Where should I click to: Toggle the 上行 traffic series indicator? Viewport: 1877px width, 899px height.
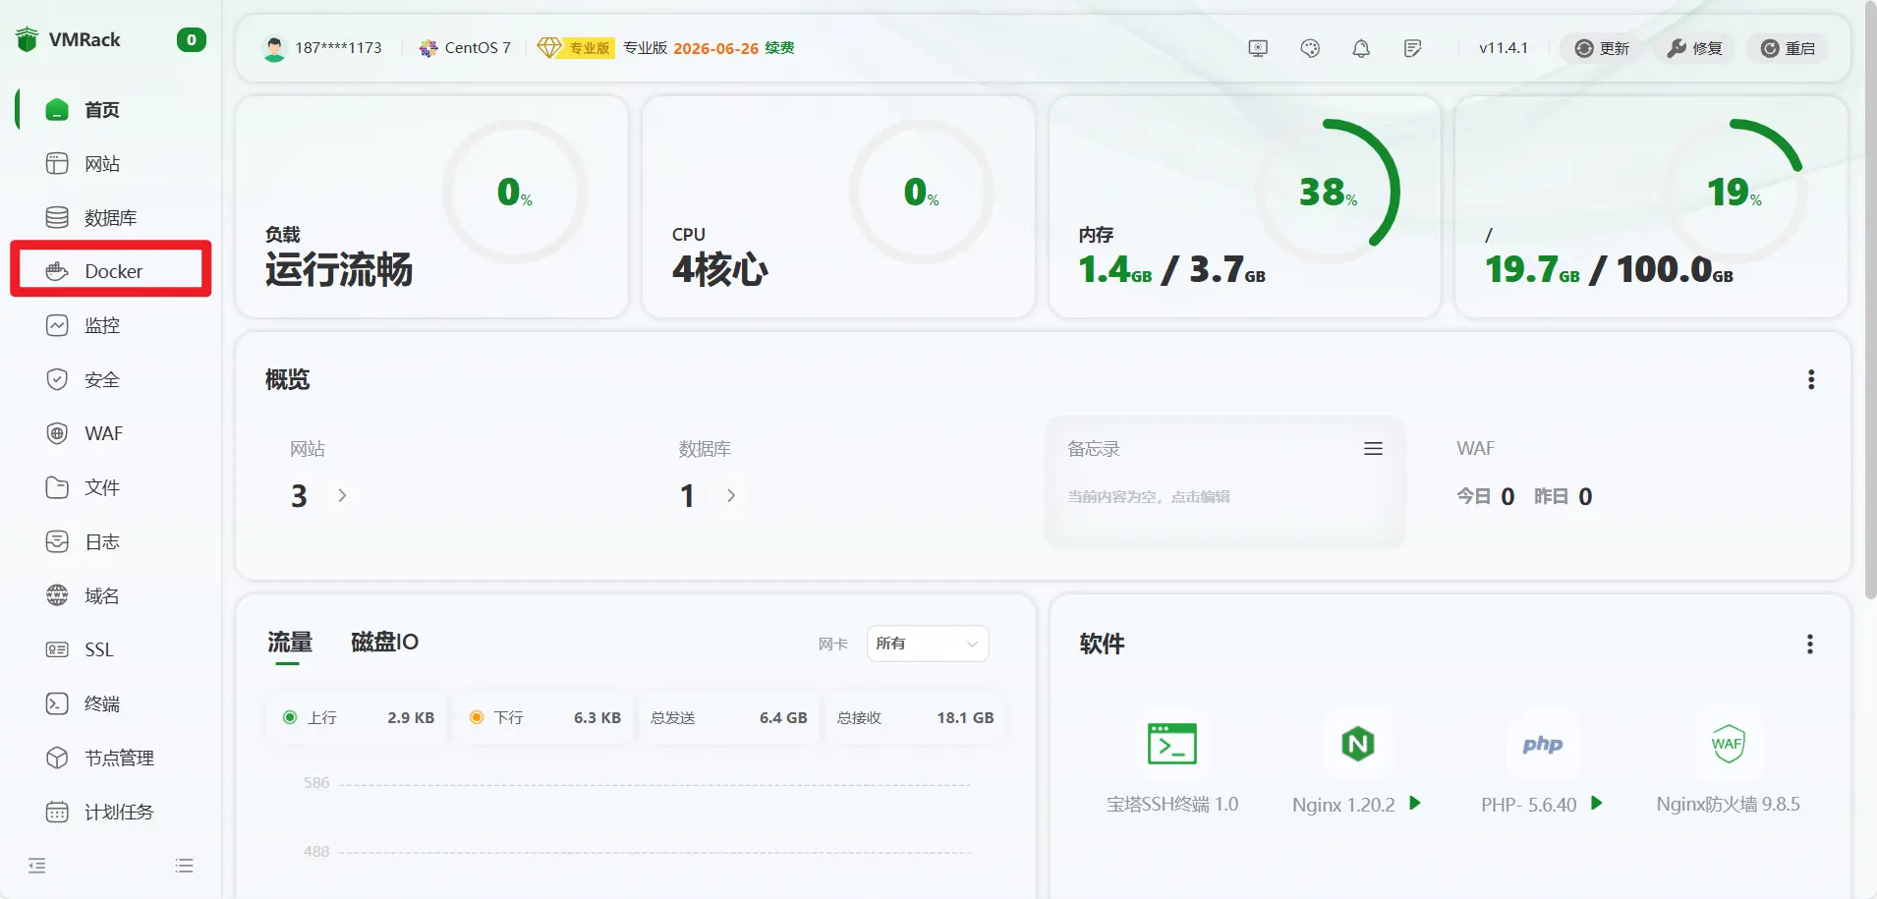click(x=290, y=717)
